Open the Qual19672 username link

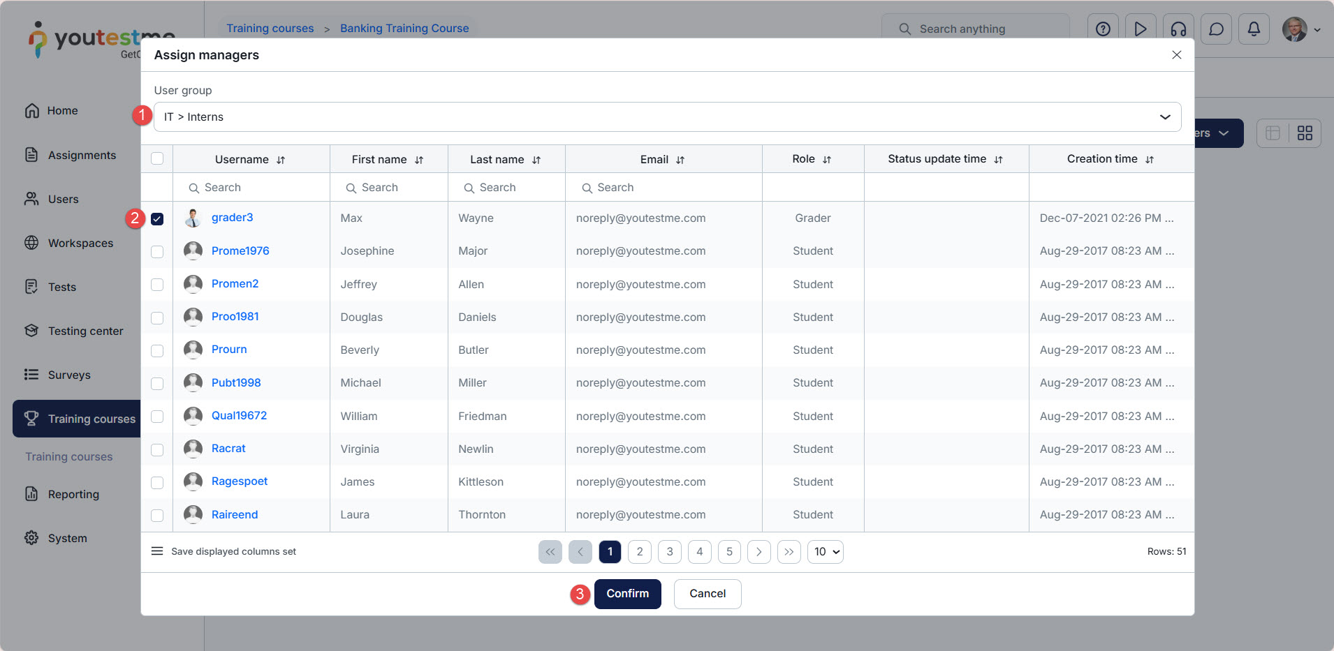(x=239, y=416)
